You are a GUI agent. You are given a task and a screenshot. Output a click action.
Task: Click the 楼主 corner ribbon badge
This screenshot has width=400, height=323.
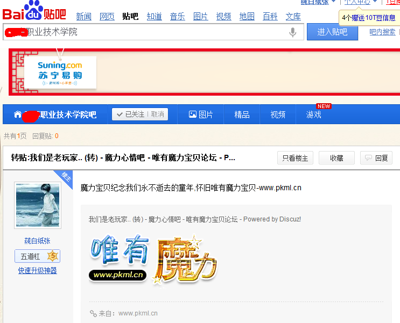pyautogui.click(x=65, y=177)
